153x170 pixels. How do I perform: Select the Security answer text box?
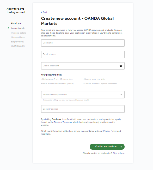[x=83, y=109]
